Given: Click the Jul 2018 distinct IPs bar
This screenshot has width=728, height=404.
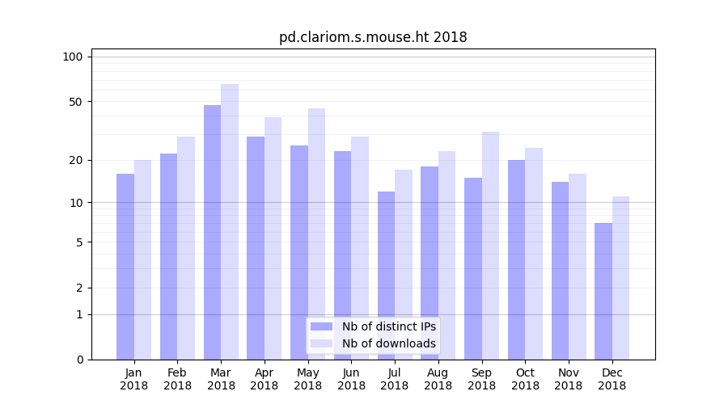Looking at the screenshot, I should coord(386,276).
